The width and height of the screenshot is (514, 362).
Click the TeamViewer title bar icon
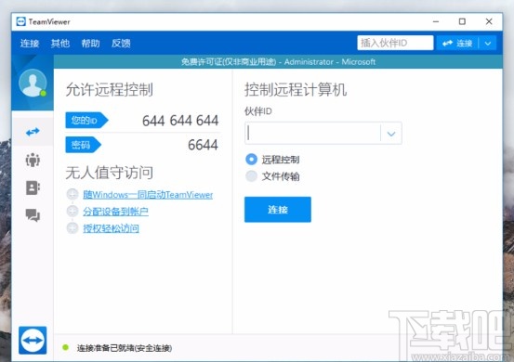[x=21, y=21]
